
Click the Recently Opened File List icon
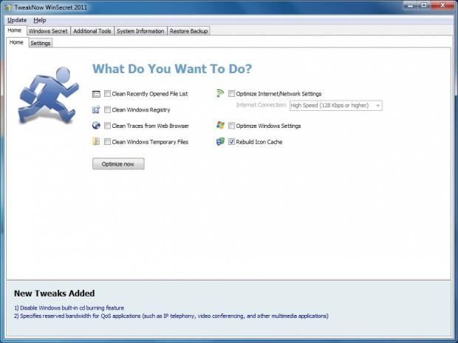coord(96,94)
